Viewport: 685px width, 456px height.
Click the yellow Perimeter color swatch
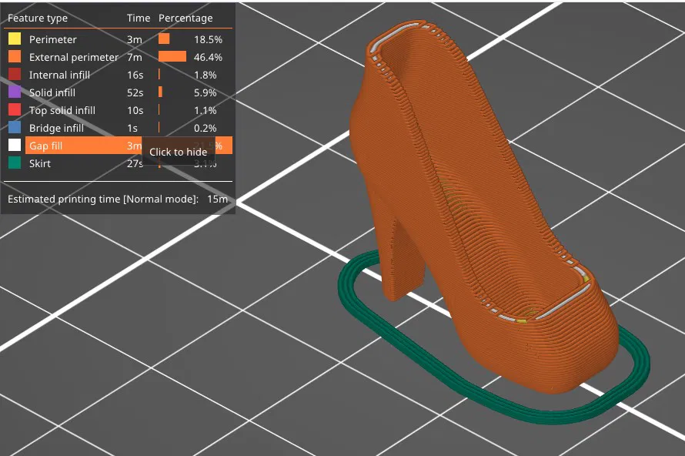pyautogui.click(x=15, y=39)
